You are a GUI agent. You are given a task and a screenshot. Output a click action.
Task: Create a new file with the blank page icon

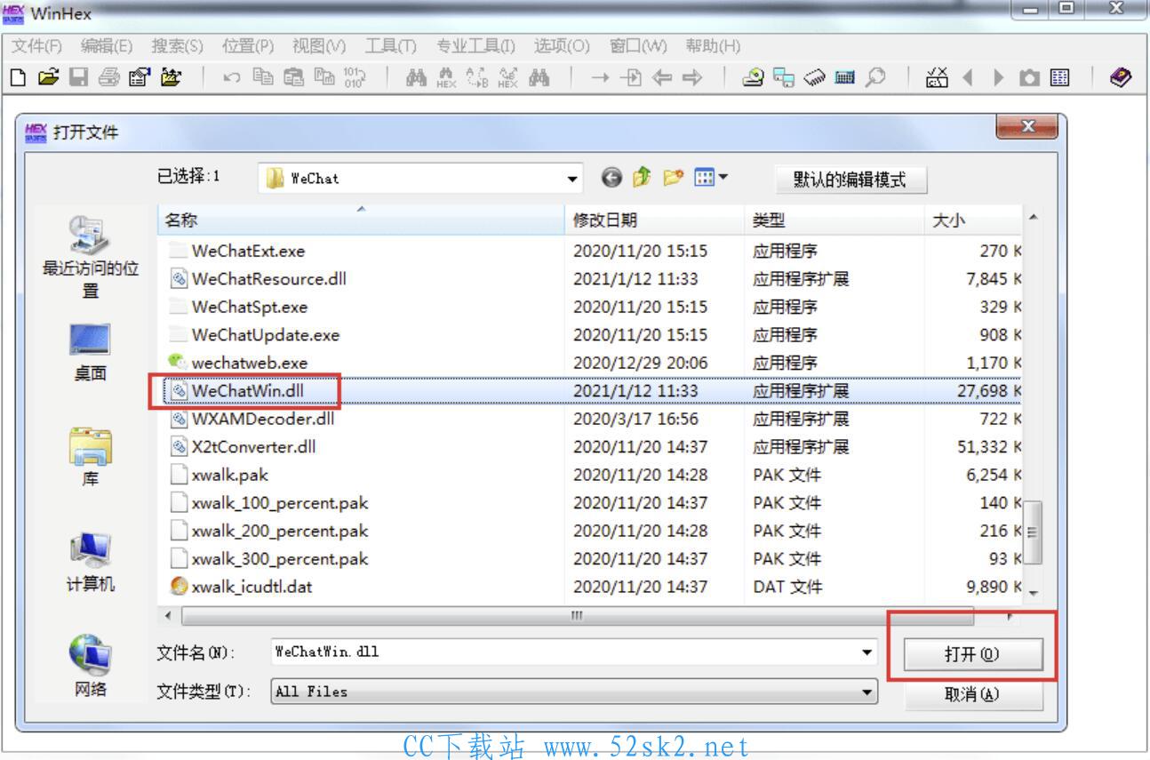tap(19, 78)
